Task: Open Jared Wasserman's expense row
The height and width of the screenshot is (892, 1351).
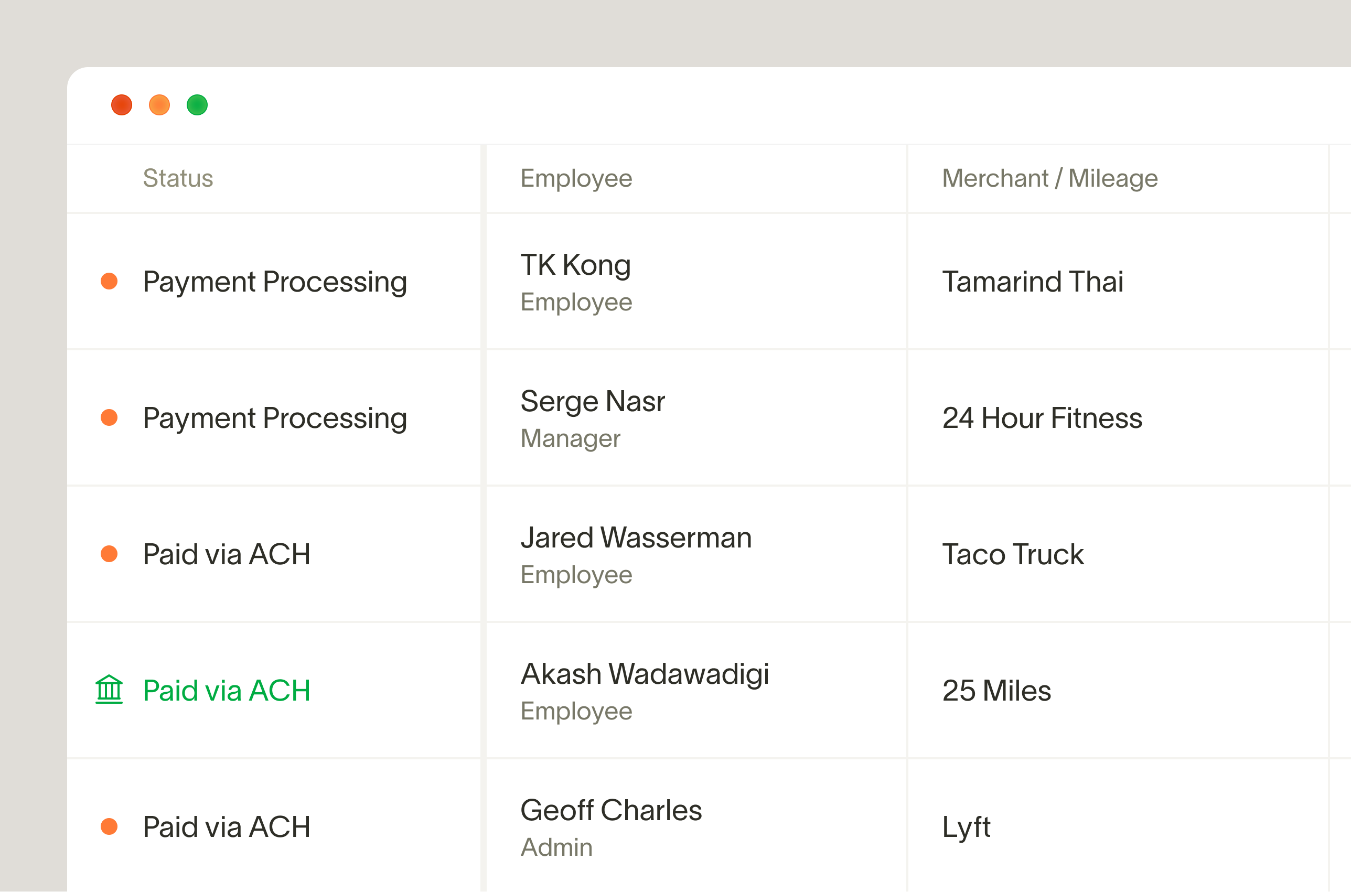Action: 636,538
